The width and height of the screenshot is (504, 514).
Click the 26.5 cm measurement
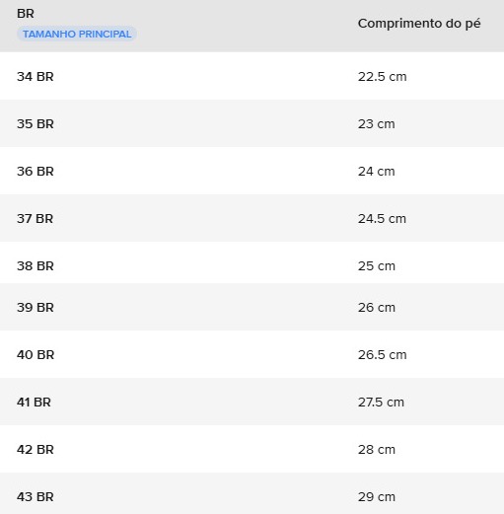tap(383, 355)
